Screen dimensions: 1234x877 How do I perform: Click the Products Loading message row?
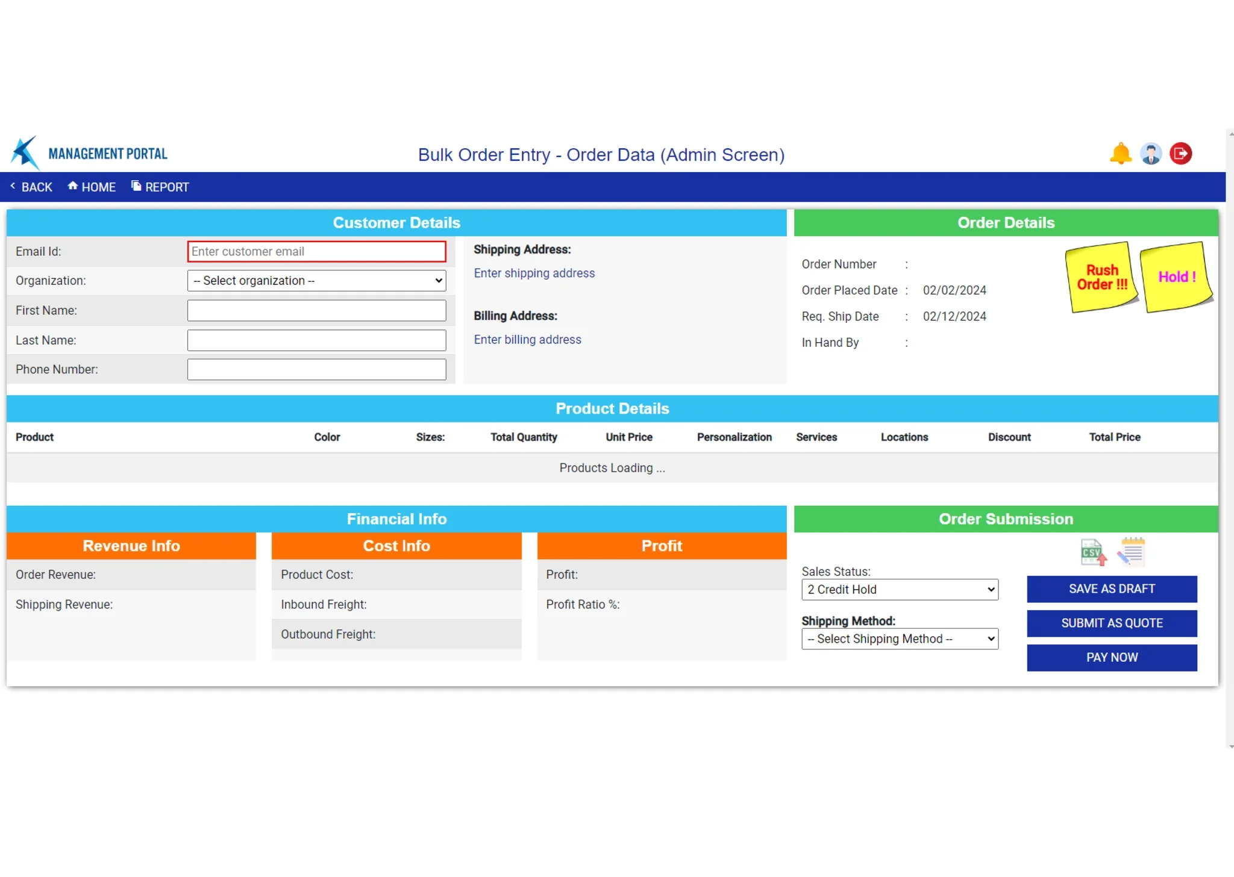coord(612,468)
